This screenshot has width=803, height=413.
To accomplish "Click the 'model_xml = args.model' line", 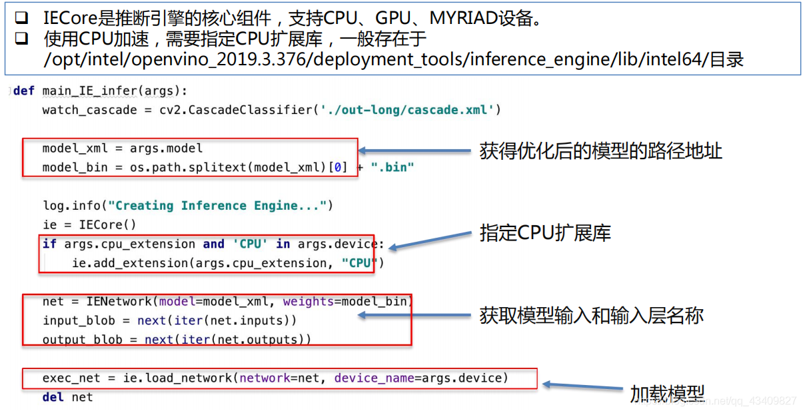I will [x=123, y=148].
